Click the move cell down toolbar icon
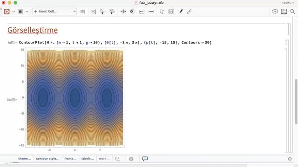This screenshot has height=167, width=298. (103, 12)
